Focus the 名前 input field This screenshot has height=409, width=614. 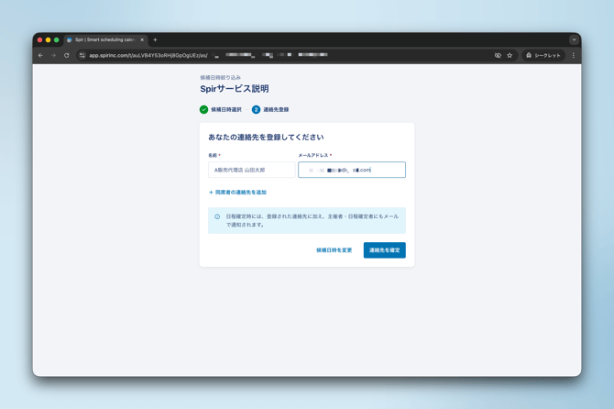(x=251, y=170)
